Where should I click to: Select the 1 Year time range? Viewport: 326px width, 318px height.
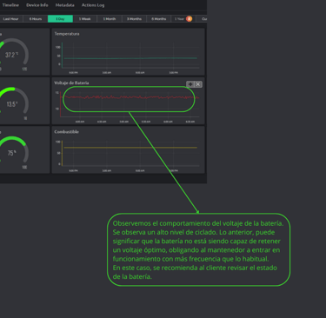click(179, 19)
